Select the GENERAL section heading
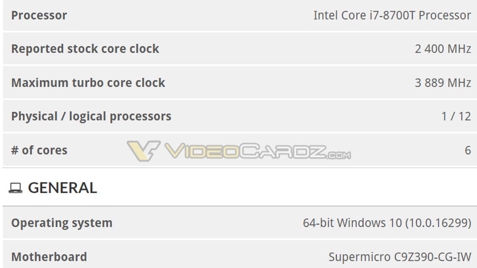The width and height of the screenshot is (477, 268). click(x=62, y=188)
